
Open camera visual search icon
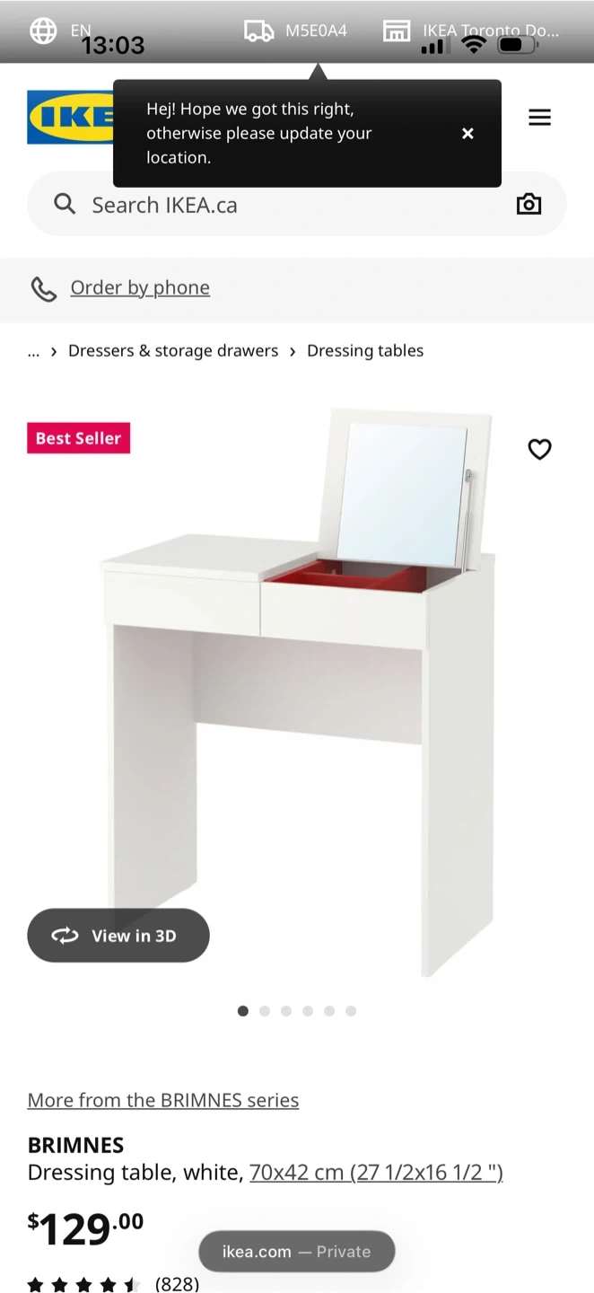point(529,204)
